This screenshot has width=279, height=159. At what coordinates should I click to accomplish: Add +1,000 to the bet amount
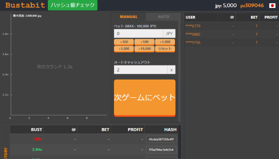(x=165, y=42)
